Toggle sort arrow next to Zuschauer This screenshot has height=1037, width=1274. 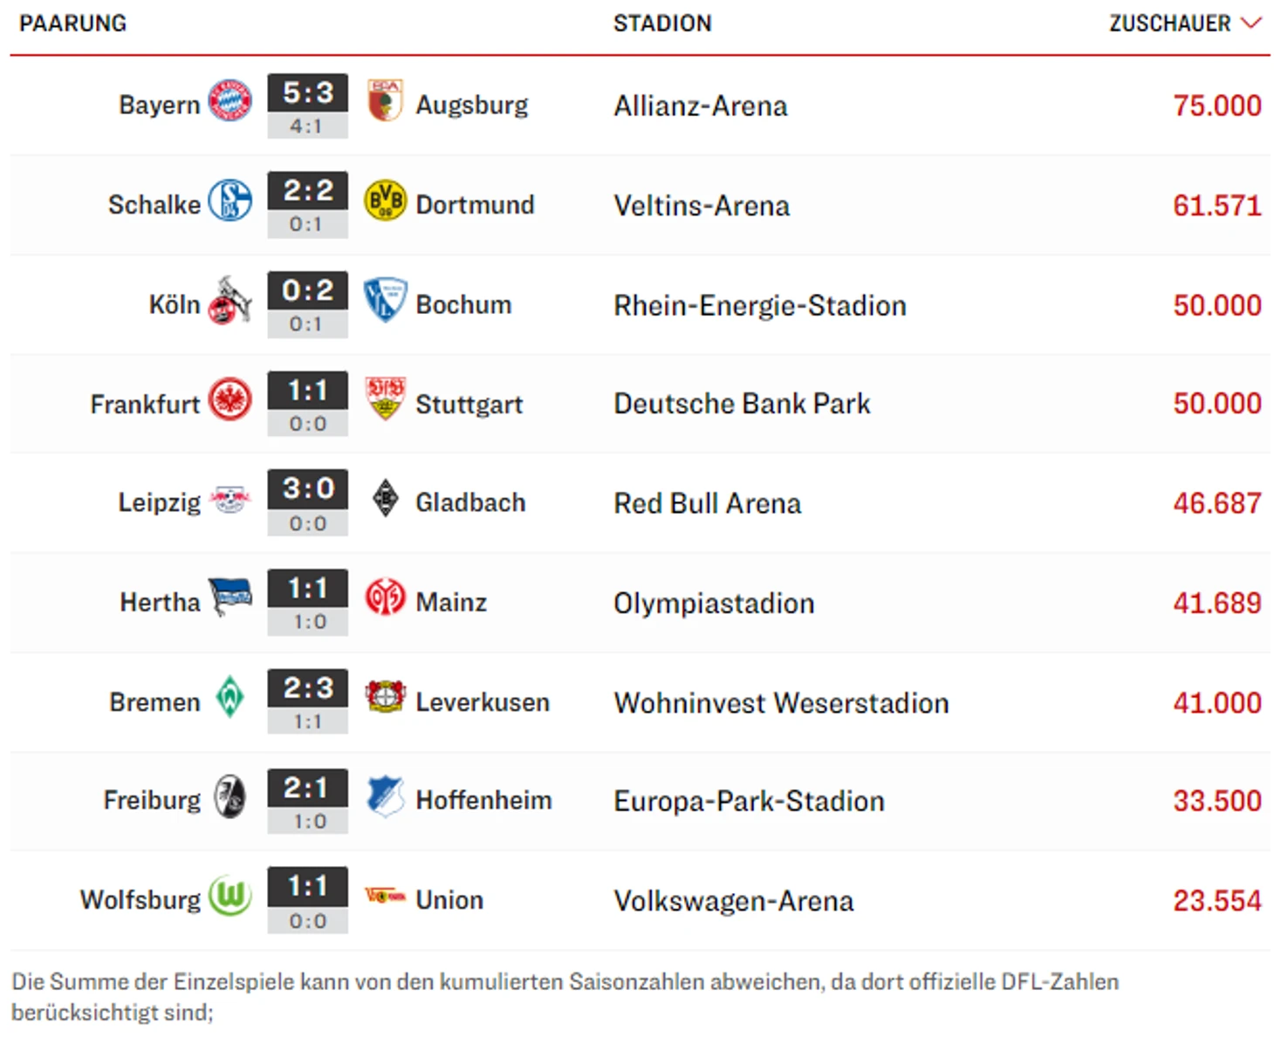1251,23
